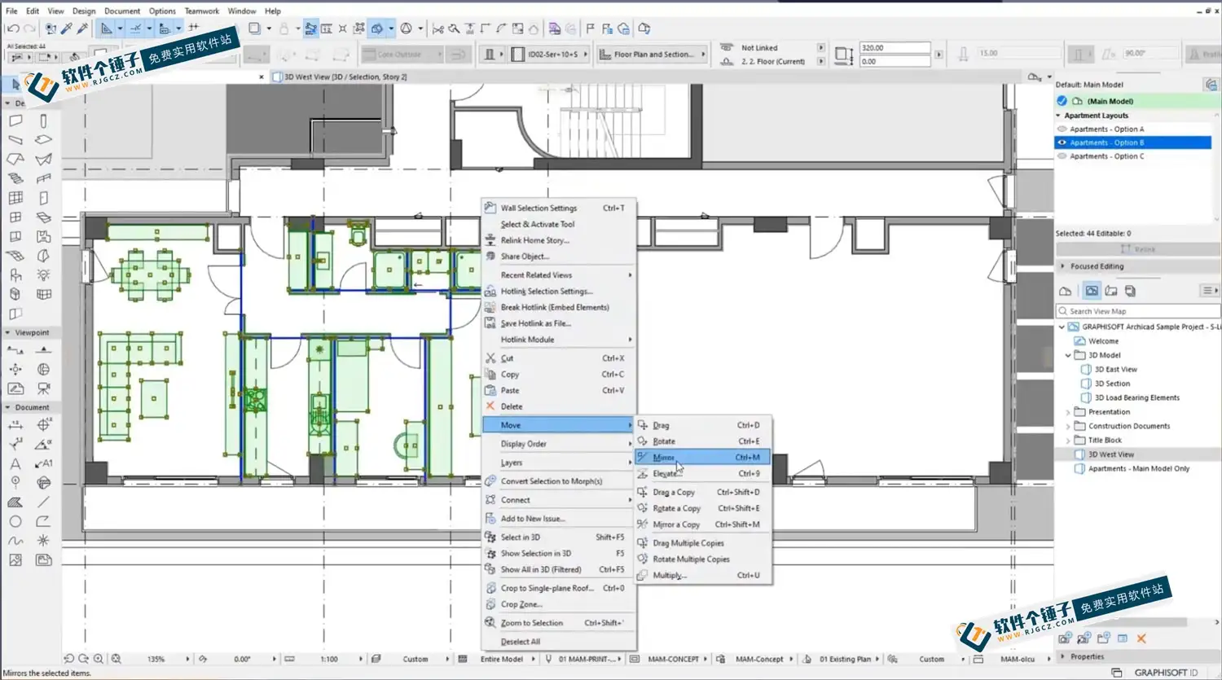Expand the Presentation folder
Viewport: 1222px width, 680px height.
point(1068,412)
